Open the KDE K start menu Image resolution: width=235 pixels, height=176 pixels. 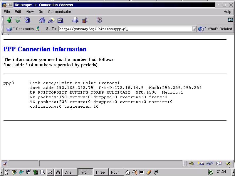tap(6, 172)
